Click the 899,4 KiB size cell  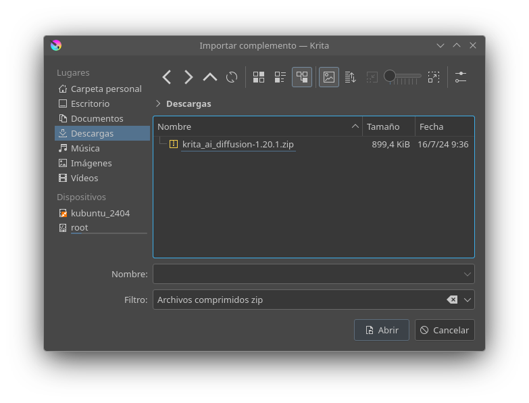pyautogui.click(x=391, y=145)
